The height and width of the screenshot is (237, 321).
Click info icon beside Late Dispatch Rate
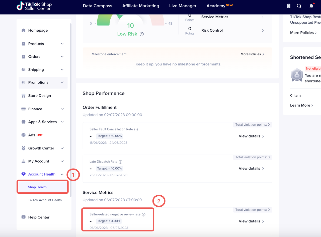120,162
